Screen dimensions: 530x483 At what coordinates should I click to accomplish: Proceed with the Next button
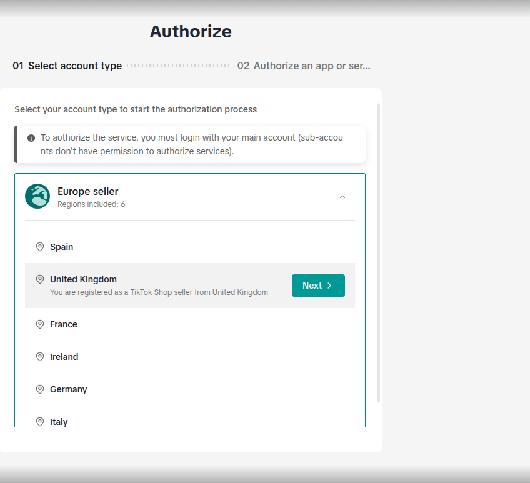[x=318, y=286]
